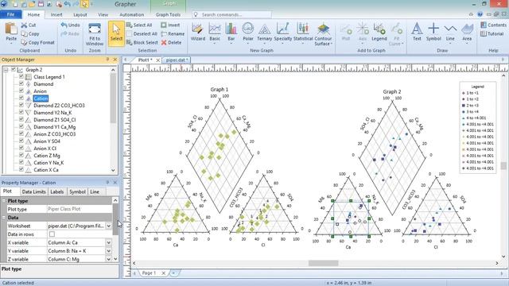Click the Statistical graph icon
This screenshot has height=286, width=509.
pyautogui.click(x=302, y=29)
